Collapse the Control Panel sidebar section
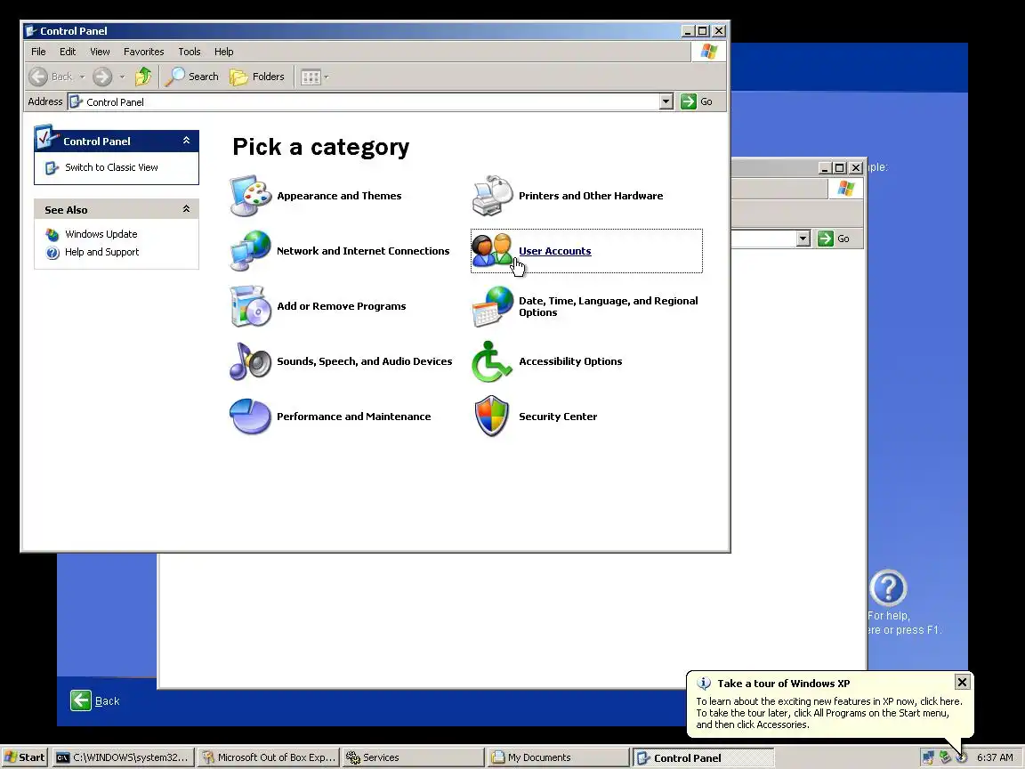The height and width of the screenshot is (769, 1025). 186,141
